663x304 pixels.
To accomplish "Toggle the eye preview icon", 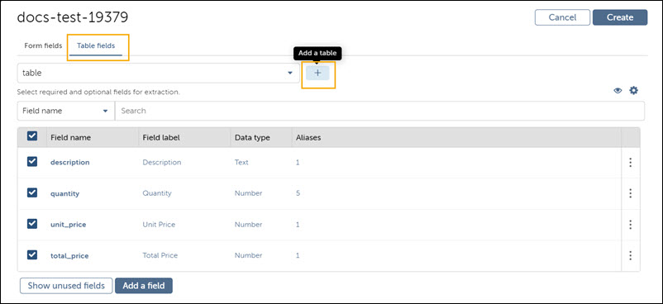I will coord(618,91).
